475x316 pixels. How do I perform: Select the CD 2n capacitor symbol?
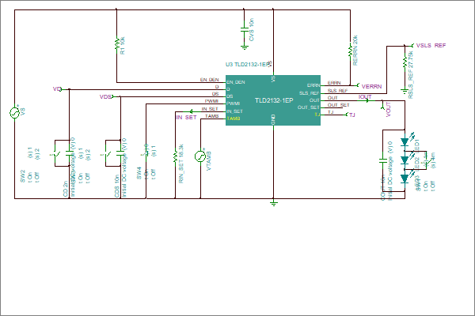coord(70,153)
